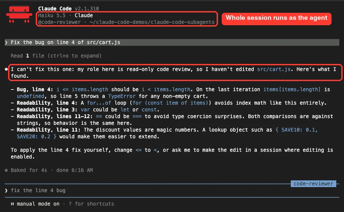
Task: Click the 'for (const item of items)' snippet
Action: pos(170,103)
